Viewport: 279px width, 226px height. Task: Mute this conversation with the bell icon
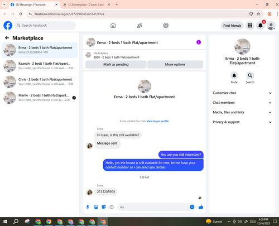tap(234, 75)
